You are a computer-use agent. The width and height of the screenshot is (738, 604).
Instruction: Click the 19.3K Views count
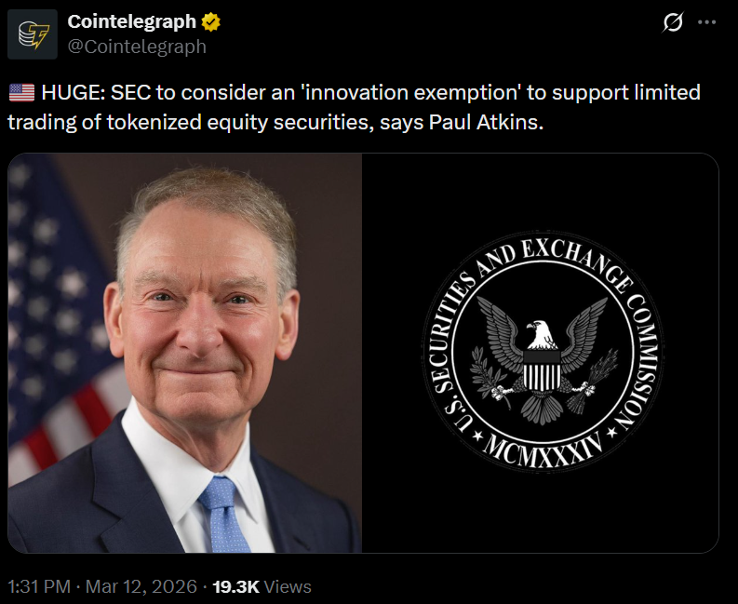(x=262, y=586)
